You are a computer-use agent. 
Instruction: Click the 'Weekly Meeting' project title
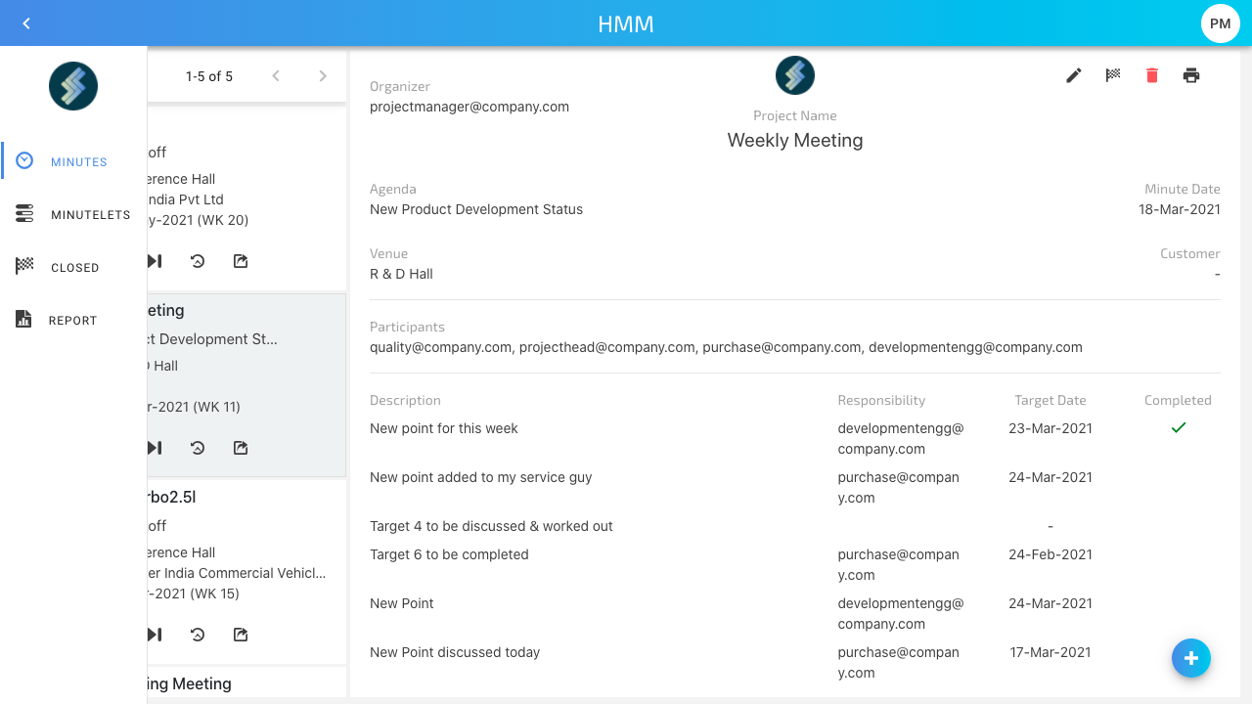tap(795, 140)
